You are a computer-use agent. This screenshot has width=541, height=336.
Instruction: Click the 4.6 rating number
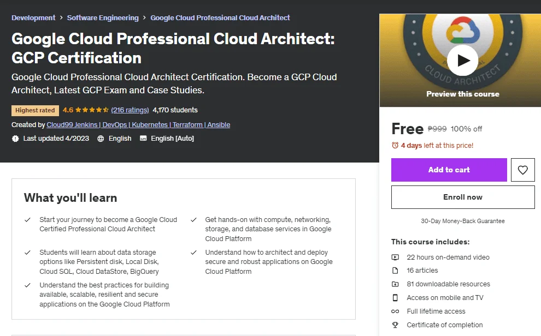coord(68,110)
